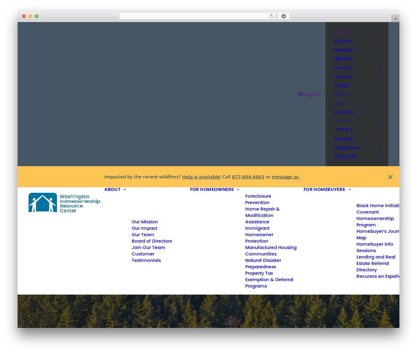View Property Tax Exemption & Deferral Programs
Viewport: 417px width, 353px height.
(x=269, y=280)
